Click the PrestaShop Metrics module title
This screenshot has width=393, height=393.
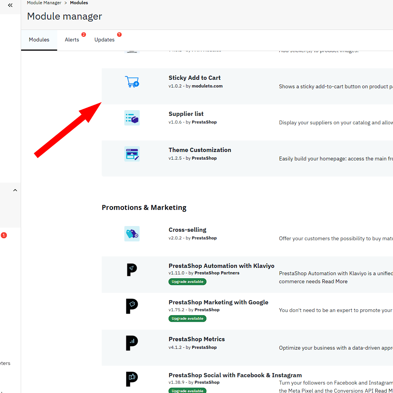[x=196, y=339]
